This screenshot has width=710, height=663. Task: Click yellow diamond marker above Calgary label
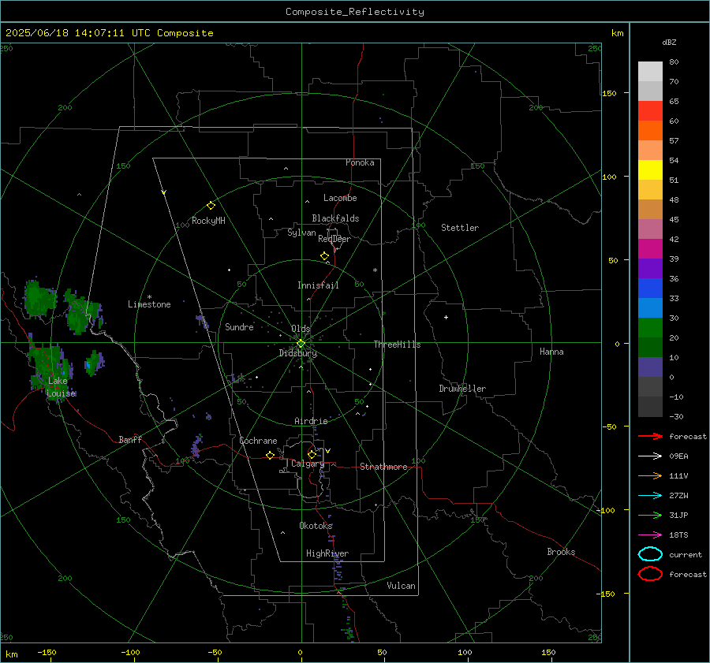pyautogui.click(x=312, y=454)
